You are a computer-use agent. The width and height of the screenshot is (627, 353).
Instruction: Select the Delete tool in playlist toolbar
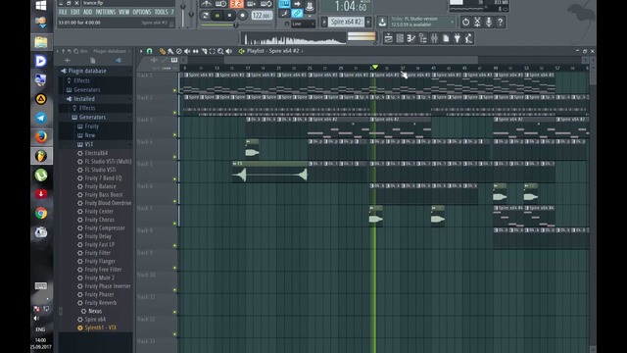[179, 51]
